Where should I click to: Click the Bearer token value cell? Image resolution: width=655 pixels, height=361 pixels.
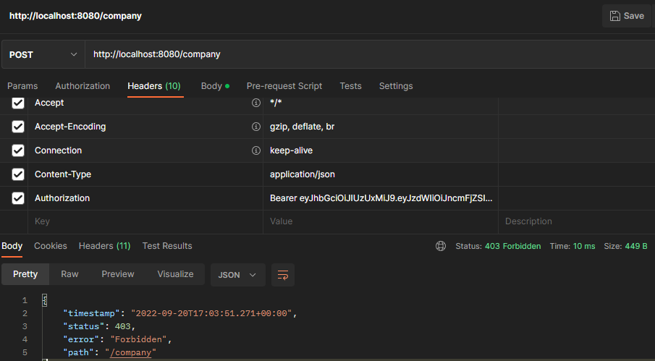(x=381, y=198)
